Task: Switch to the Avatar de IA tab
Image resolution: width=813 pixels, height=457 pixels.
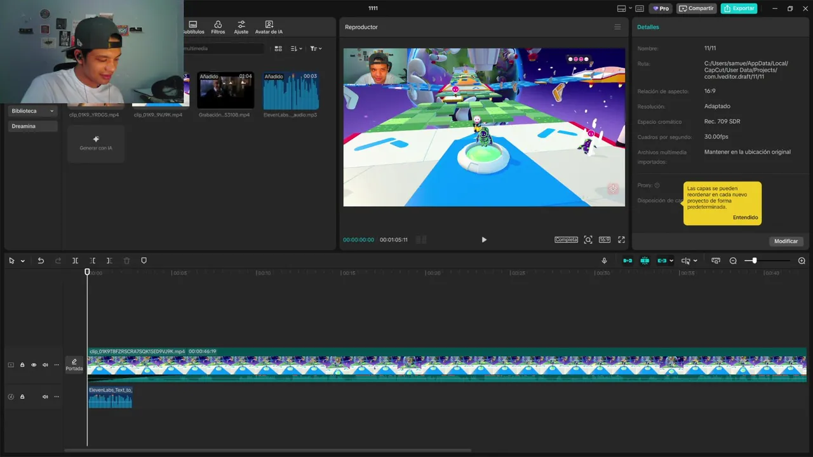Action: pyautogui.click(x=269, y=27)
